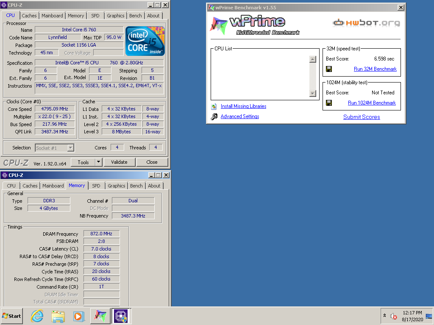Click the Multiplier value x 22.0
The image size is (434, 325).
pyautogui.click(x=55, y=117)
